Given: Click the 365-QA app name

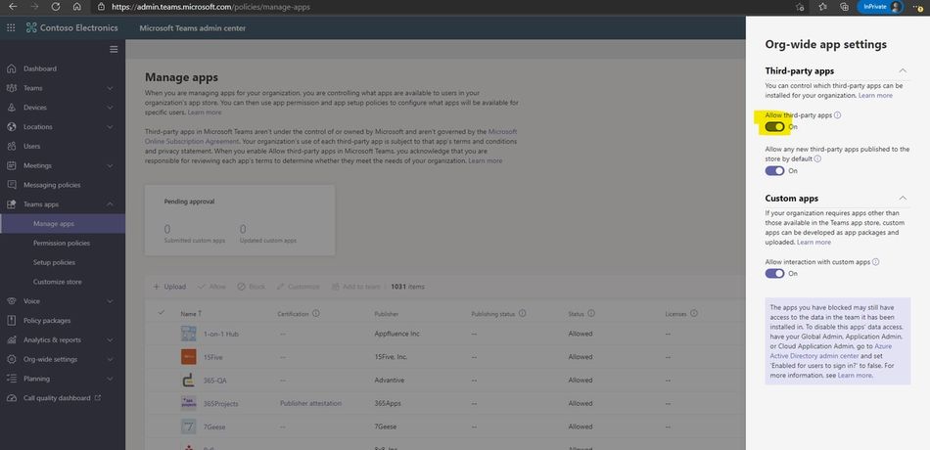Looking at the screenshot, I should [x=214, y=380].
